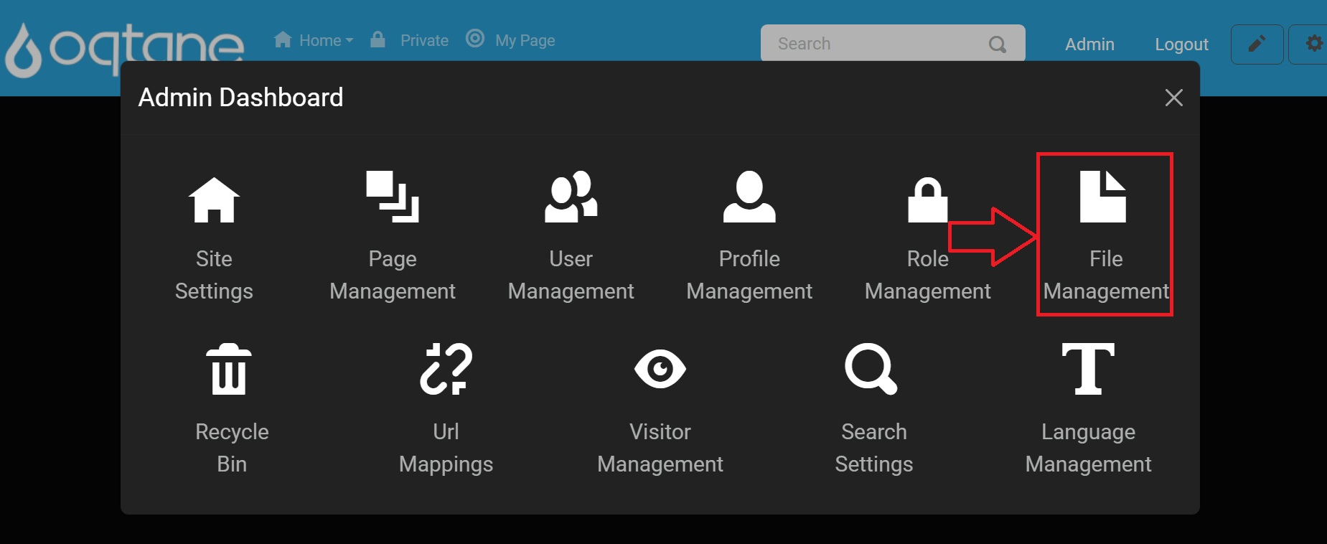Open Recycle Bin trash icon
Screen dimensions: 1327x544
[x=229, y=370]
